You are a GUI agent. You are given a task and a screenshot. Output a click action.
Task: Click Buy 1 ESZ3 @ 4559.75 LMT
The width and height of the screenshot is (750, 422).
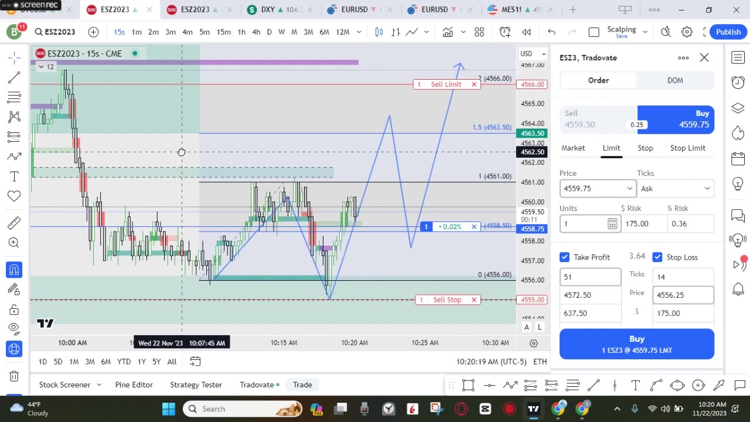pyautogui.click(x=637, y=344)
